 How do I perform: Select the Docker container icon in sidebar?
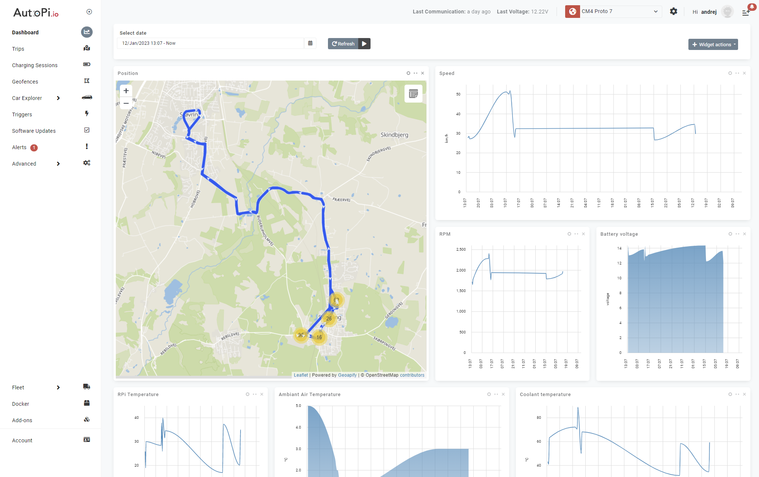87,403
